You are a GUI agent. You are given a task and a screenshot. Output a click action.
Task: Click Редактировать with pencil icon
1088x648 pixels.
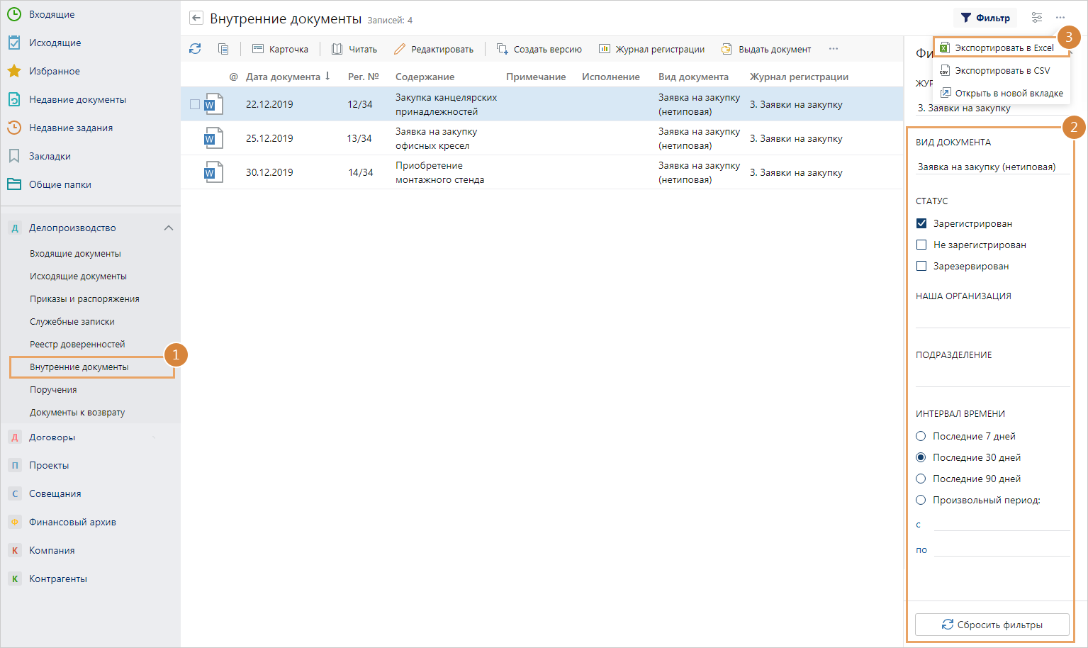click(x=434, y=49)
